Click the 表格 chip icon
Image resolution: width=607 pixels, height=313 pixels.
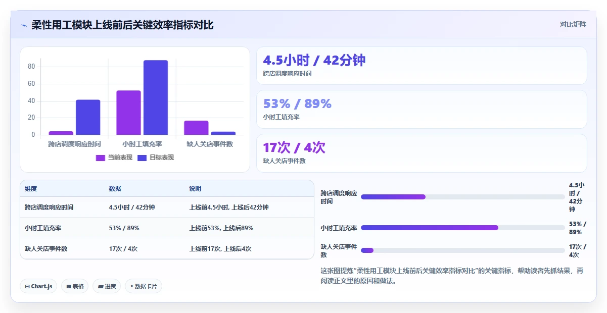click(68, 286)
